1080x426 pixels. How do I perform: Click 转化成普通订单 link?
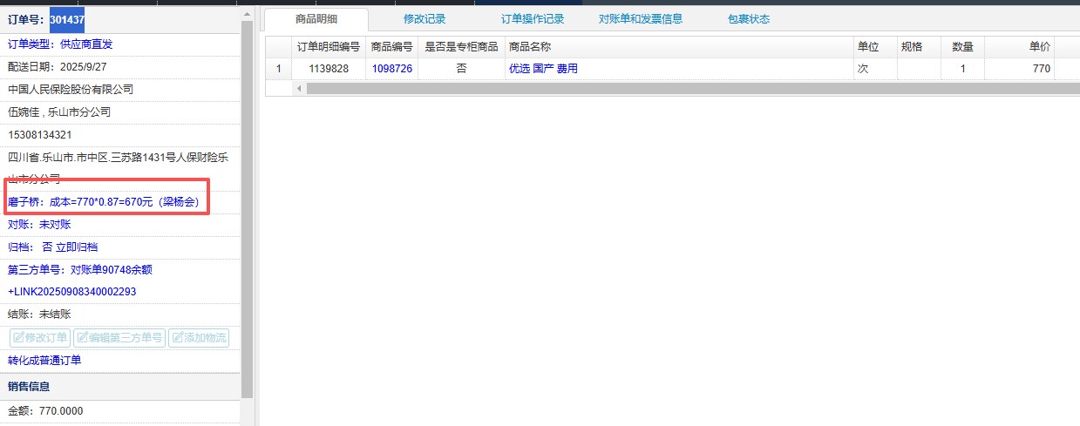click(44, 361)
